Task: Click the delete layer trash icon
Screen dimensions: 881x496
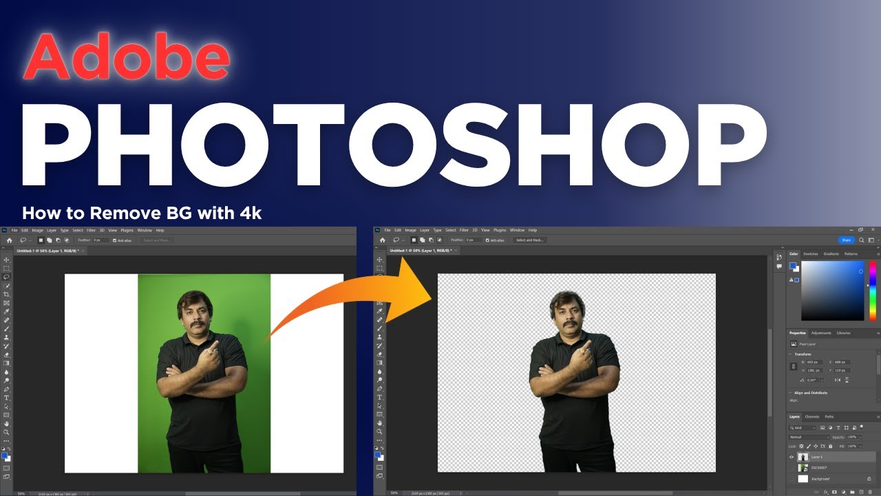Action: [870, 492]
